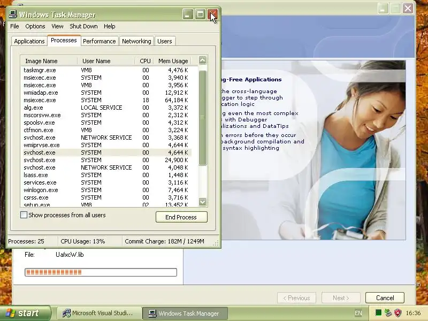Image resolution: width=428 pixels, height=321 pixels.
Task: Select the Processes tab
Action: 64,41
